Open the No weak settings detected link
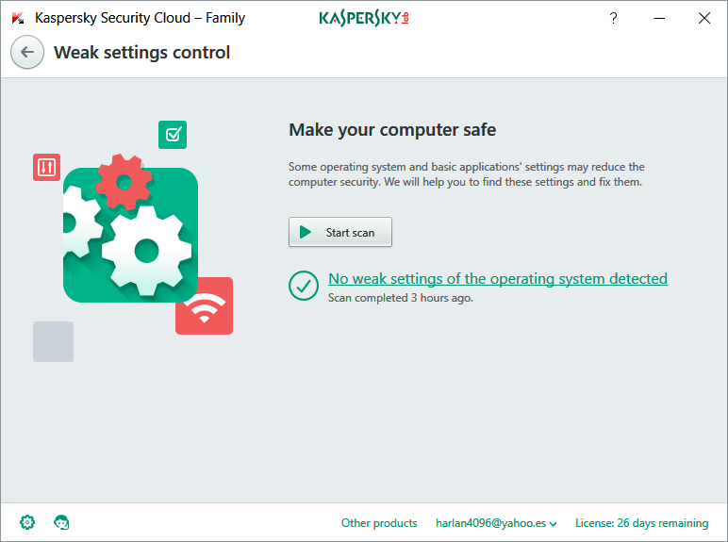This screenshot has width=728, height=542. (498, 278)
